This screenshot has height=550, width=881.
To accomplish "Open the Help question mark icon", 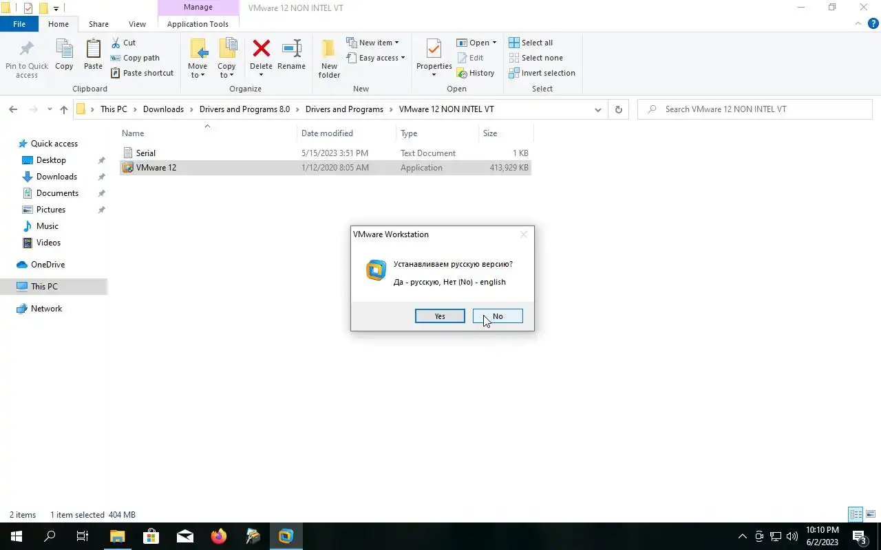I will point(873,23).
